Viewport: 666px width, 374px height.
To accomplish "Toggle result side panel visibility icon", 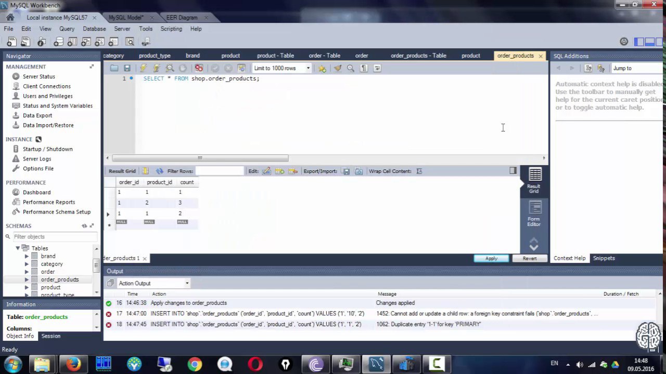I will 513,170.
